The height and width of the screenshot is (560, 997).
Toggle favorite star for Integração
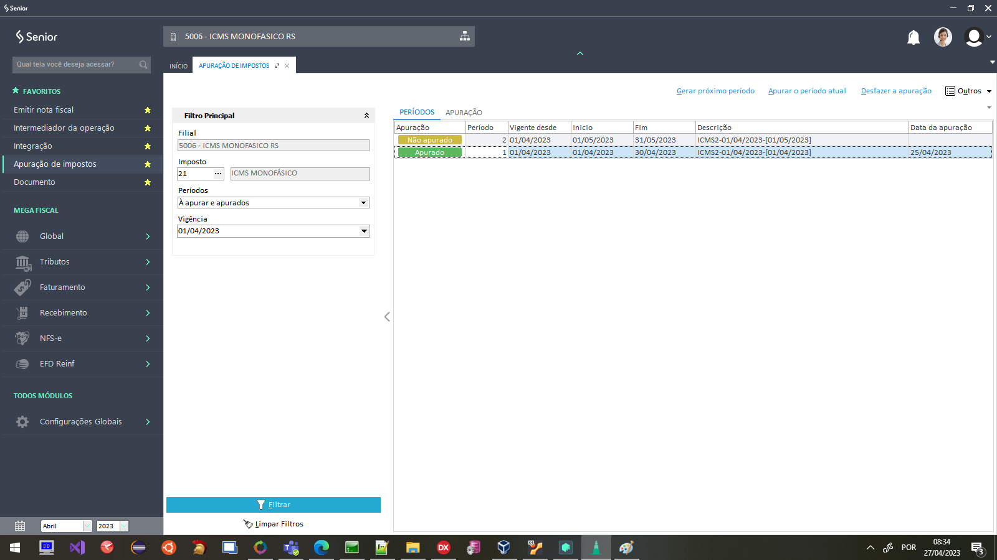(x=148, y=146)
